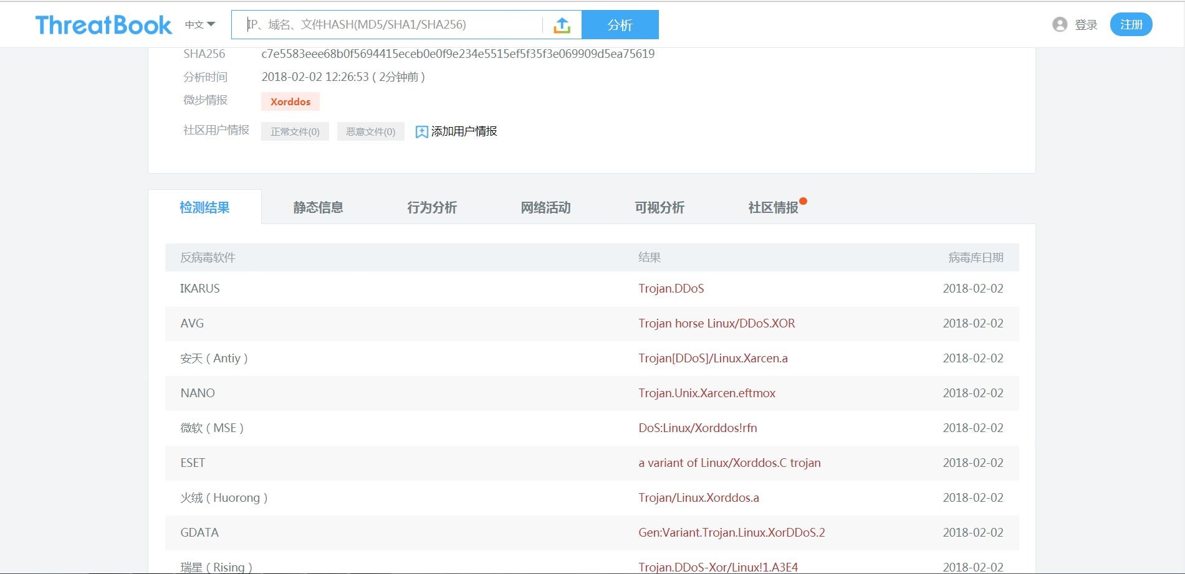Click the Xorddos threat tag
This screenshot has width=1185, height=574.
tap(290, 101)
